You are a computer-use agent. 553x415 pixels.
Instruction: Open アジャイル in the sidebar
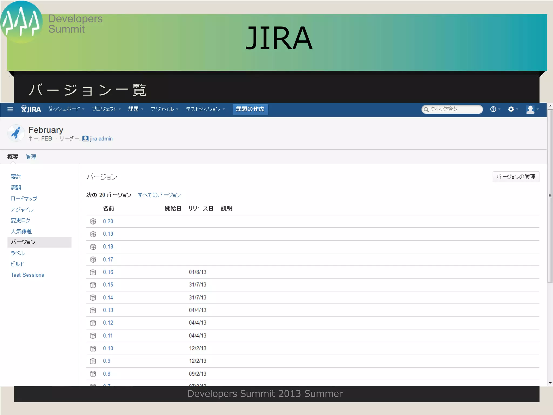pyautogui.click(x=22, y=210)
